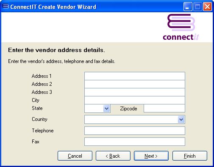
Task: Click the "Address 2" label
Action: [x=42, y=84]
